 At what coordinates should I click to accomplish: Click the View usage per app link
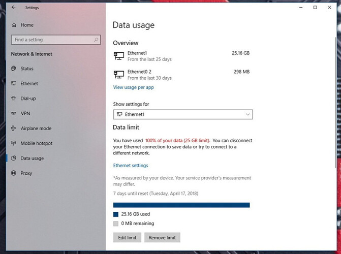133,87
